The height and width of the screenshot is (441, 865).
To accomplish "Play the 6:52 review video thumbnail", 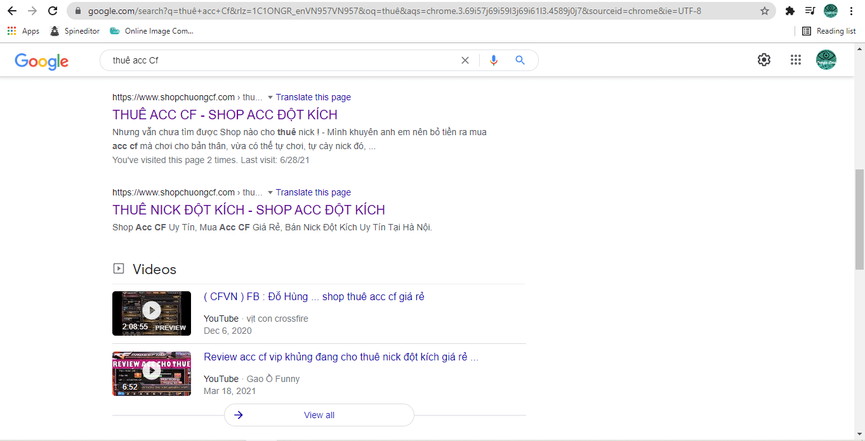I will point(152,373).
